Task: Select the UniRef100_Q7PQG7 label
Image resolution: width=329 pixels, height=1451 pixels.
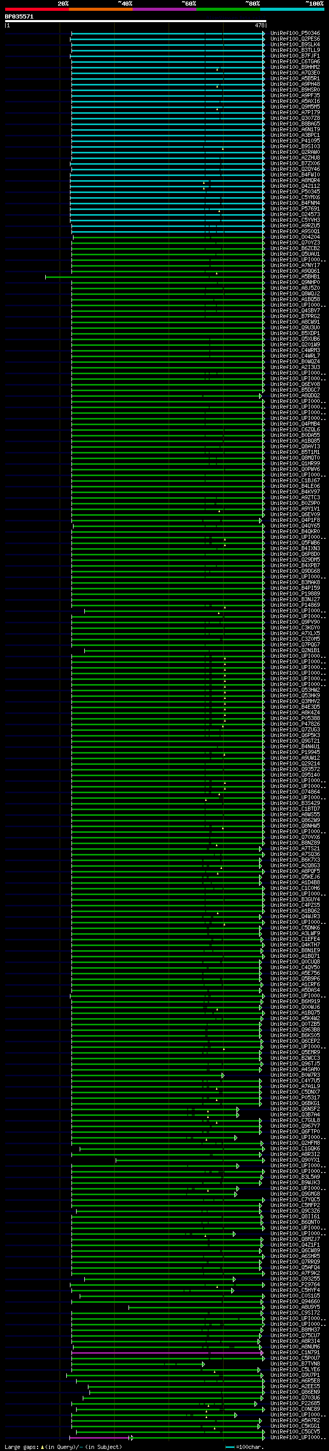Action: pyautogui.click(x=295, y=644)
